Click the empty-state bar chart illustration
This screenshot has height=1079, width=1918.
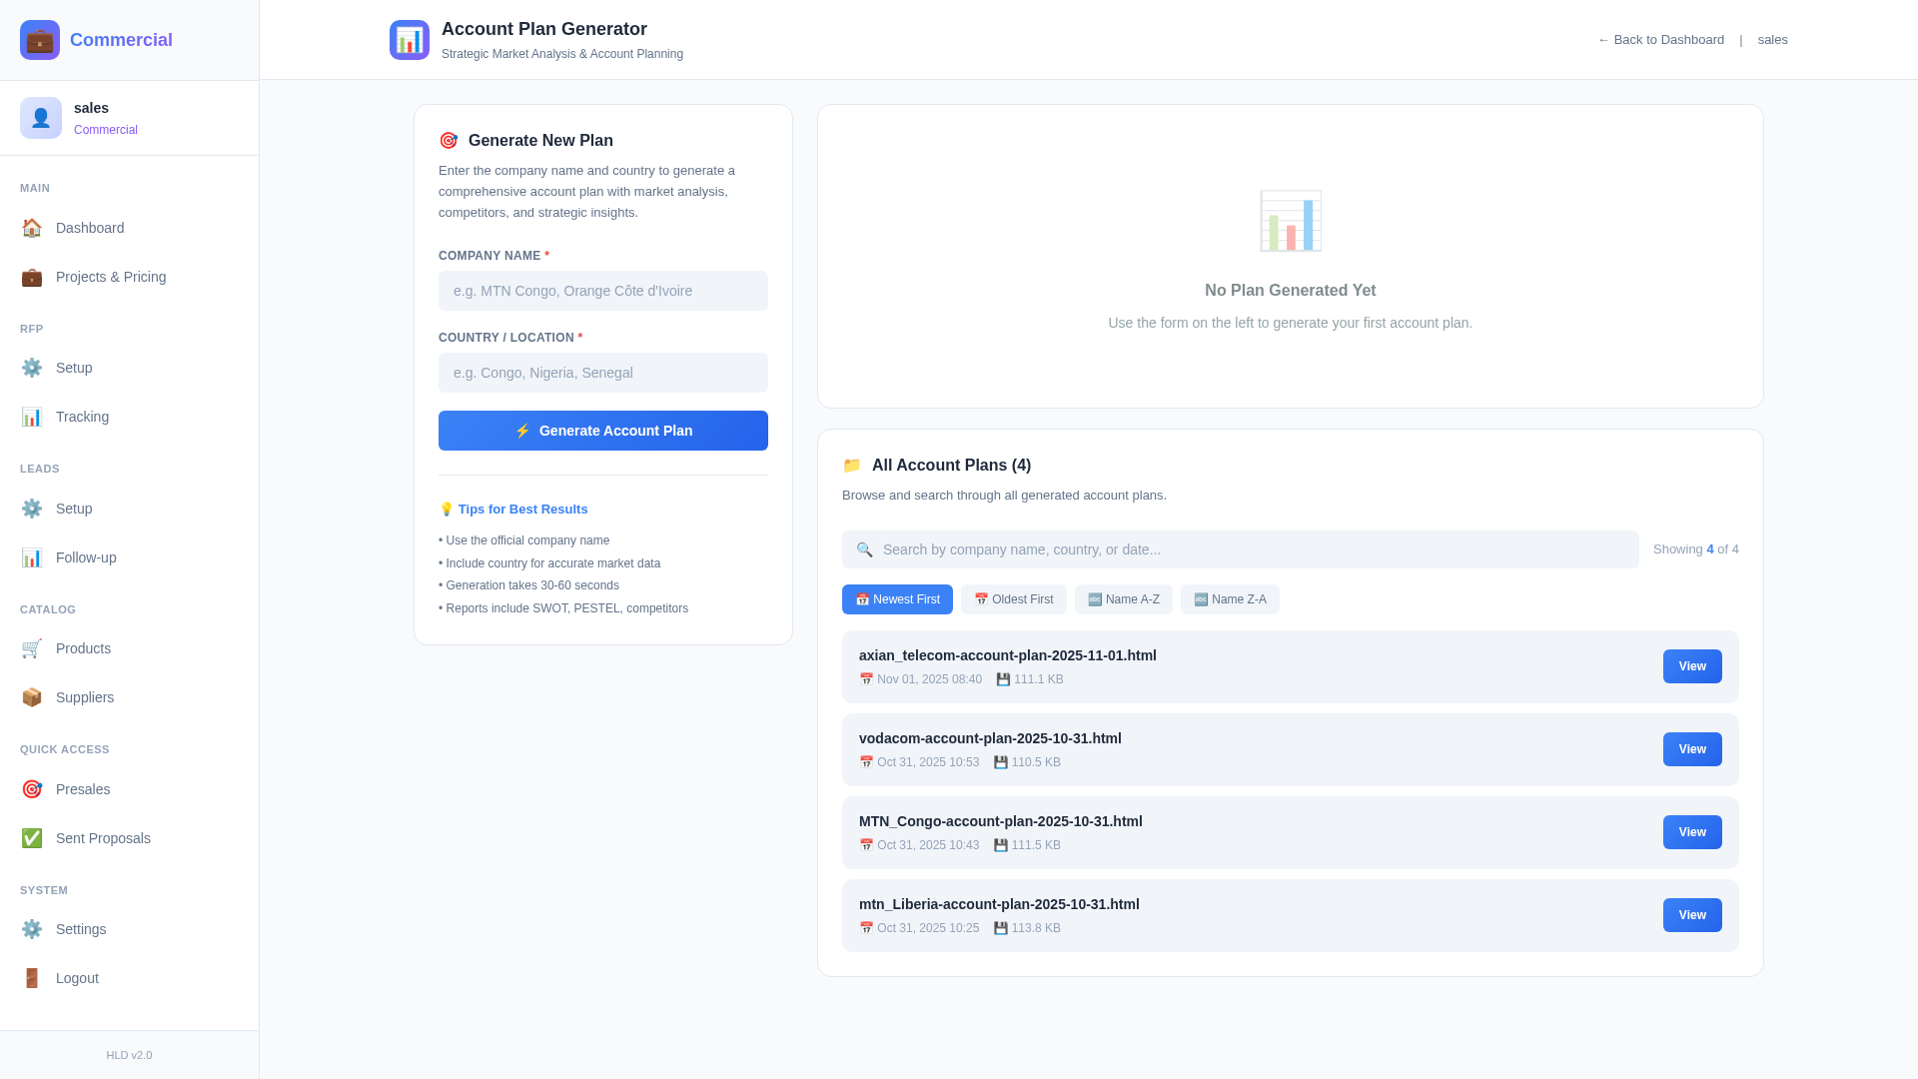[x=1290, y=221]
